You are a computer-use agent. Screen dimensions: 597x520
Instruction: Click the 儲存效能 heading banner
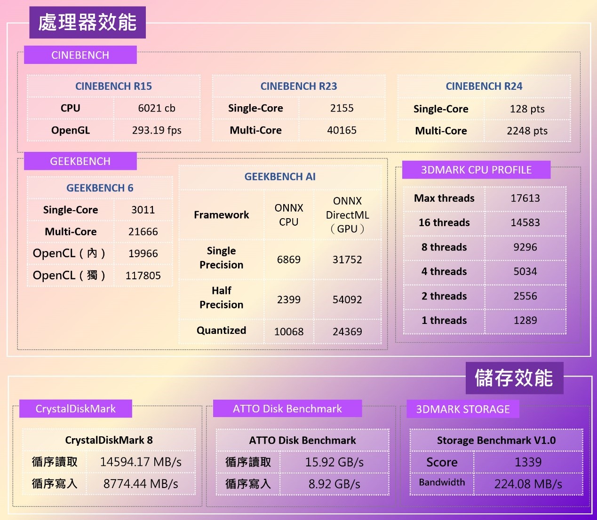pos(514,378)
